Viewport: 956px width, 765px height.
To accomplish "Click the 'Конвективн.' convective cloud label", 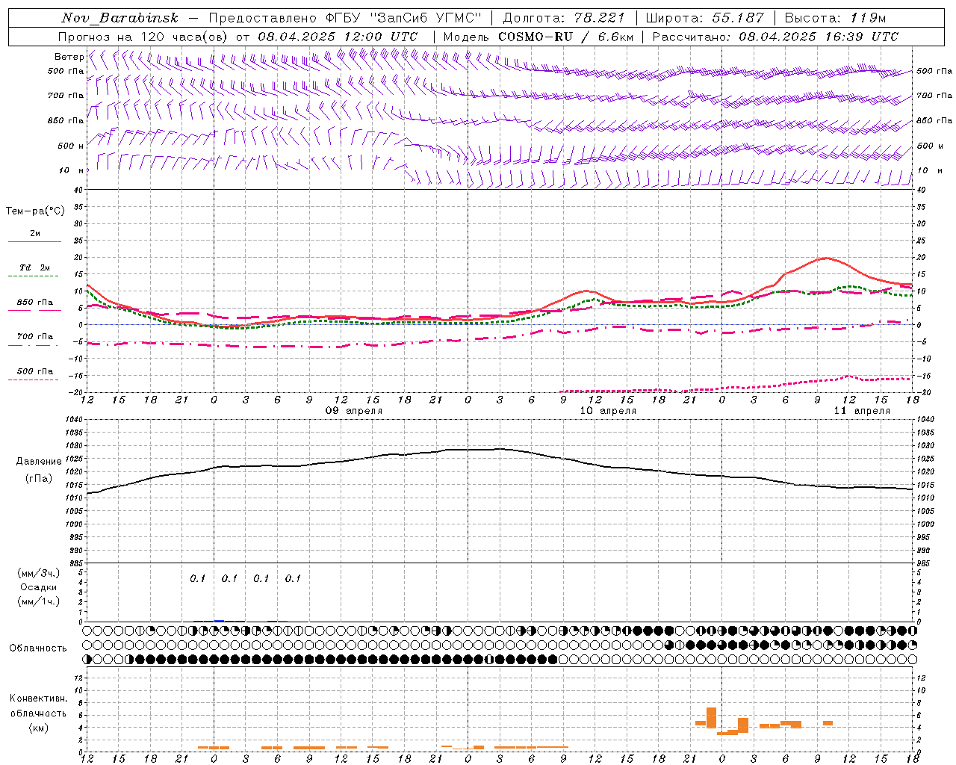I will pos(38,699).
